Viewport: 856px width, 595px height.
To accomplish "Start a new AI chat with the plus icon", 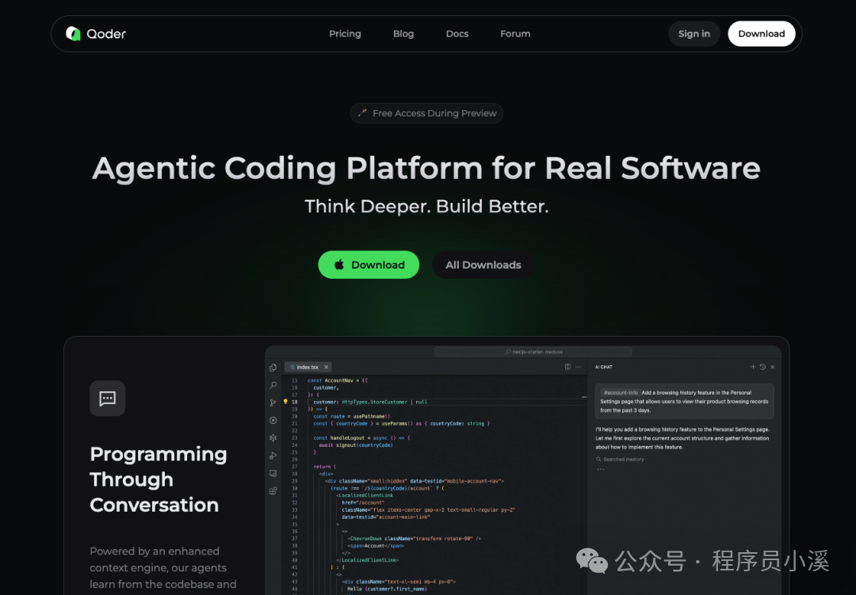I will point(753,367).
